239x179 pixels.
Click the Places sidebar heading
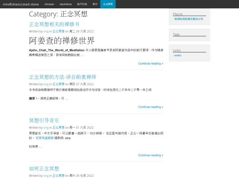point(177,14)
